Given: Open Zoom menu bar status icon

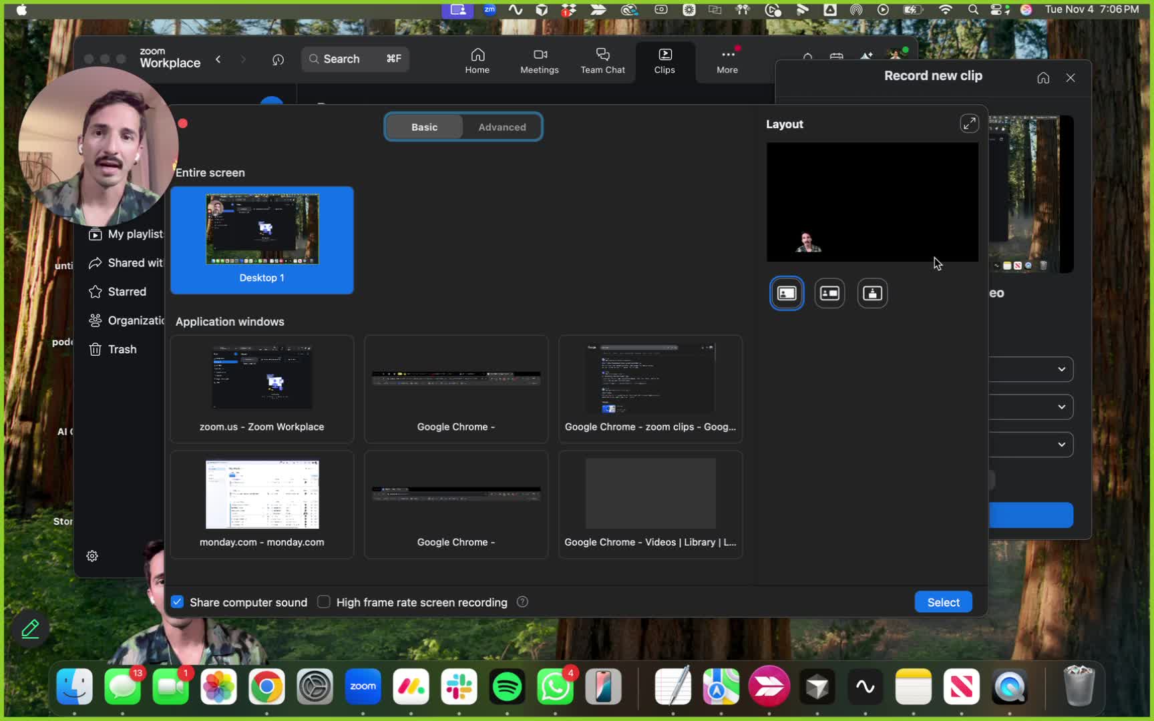Looking at the screenshot, I should click(x=490, y=9).
